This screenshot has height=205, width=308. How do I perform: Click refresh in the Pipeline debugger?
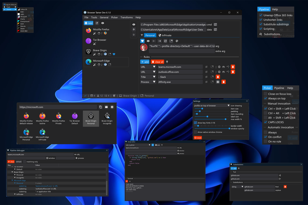tap(19, 162)
